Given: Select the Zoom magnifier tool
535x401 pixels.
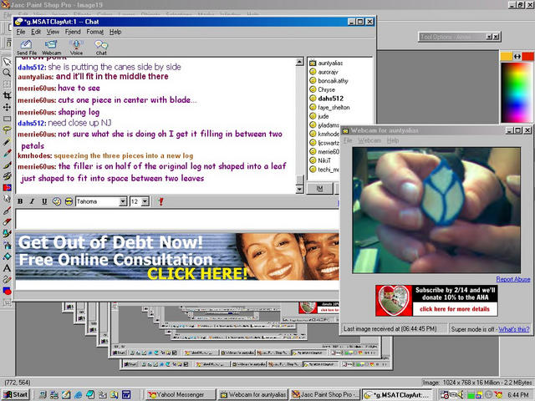Looking at the screenshot, I should (7, 73).
